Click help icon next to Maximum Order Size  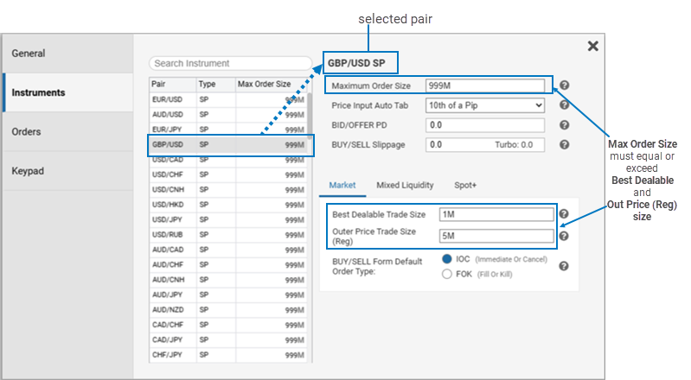[564, 85]
